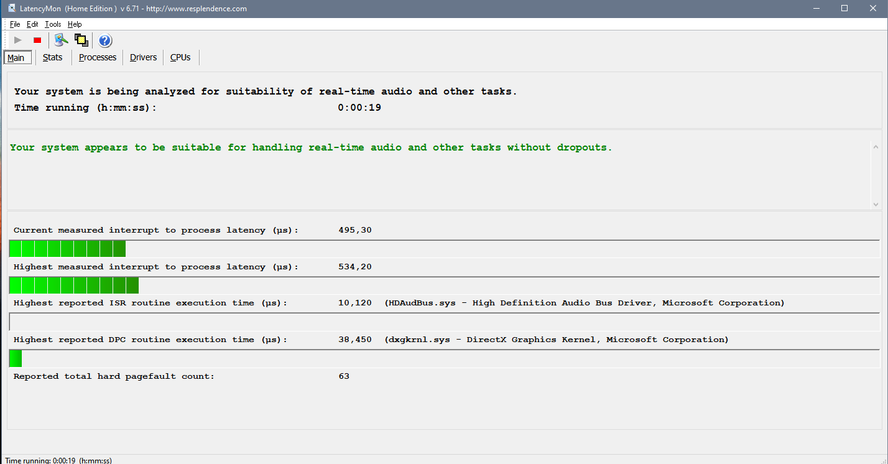
Task: Close the LatencyMon window
Action: [873, 9]
